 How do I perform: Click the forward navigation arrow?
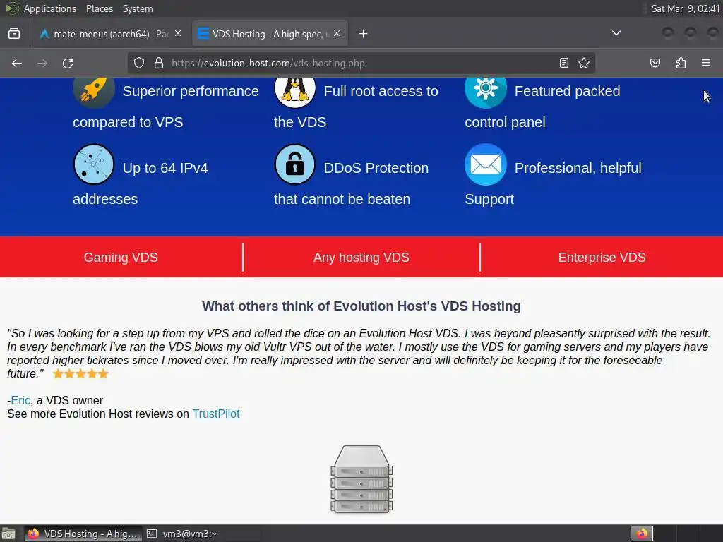point(42,63)
